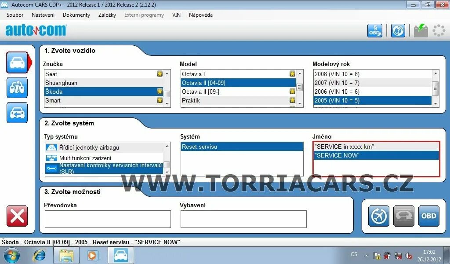Click the Vybavení selection box
The height and width of the screenshot is (264, 450).
tap(243, 219)
